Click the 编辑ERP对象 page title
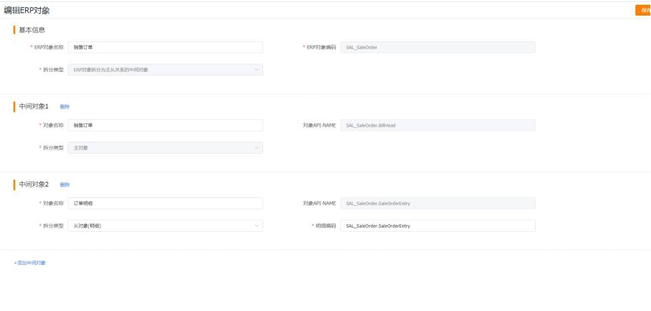 [27, 11]
